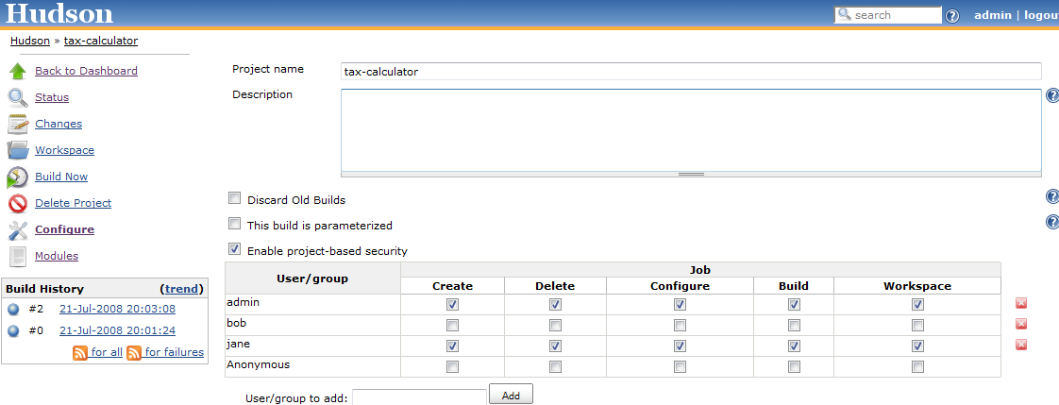Uncheck admin's Delete permission

click(x=555, y=304)
